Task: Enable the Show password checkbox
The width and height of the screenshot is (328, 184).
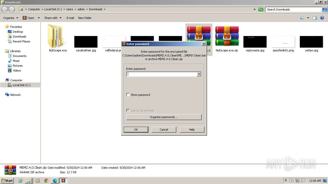Action: click(128, 95)
